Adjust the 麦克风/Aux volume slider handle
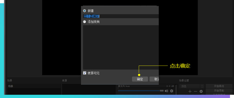 pyautogui.click(x=162, y=91)
